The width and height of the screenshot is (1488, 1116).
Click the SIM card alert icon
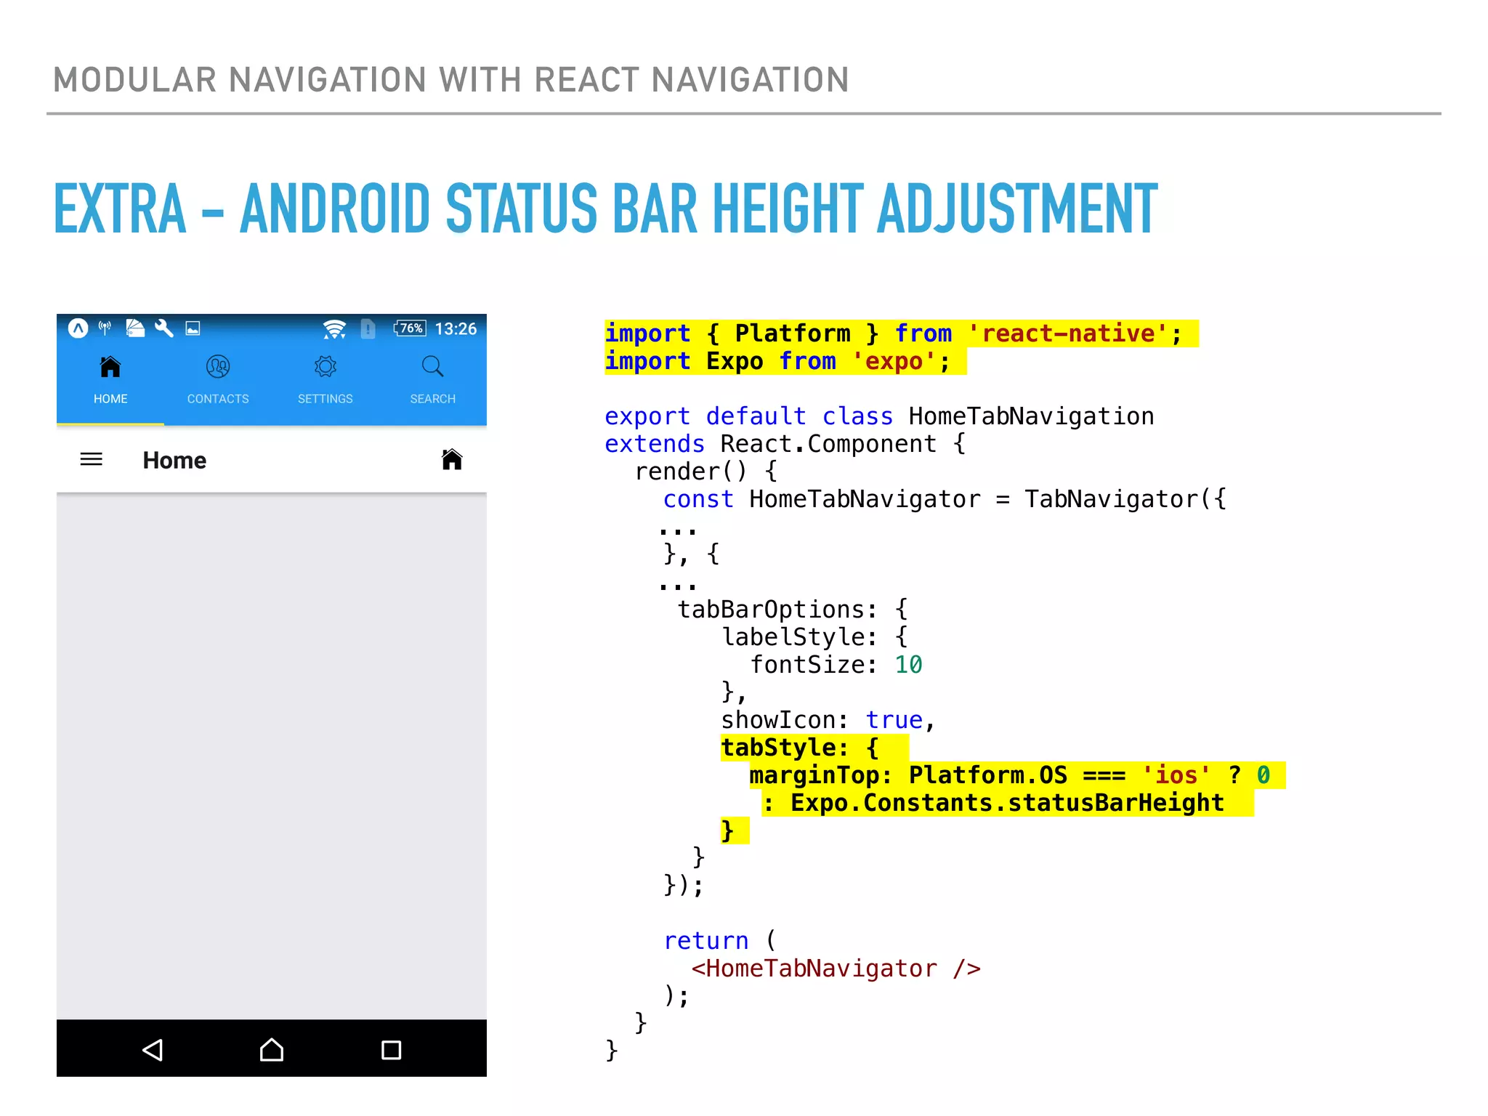click(368, 329)
